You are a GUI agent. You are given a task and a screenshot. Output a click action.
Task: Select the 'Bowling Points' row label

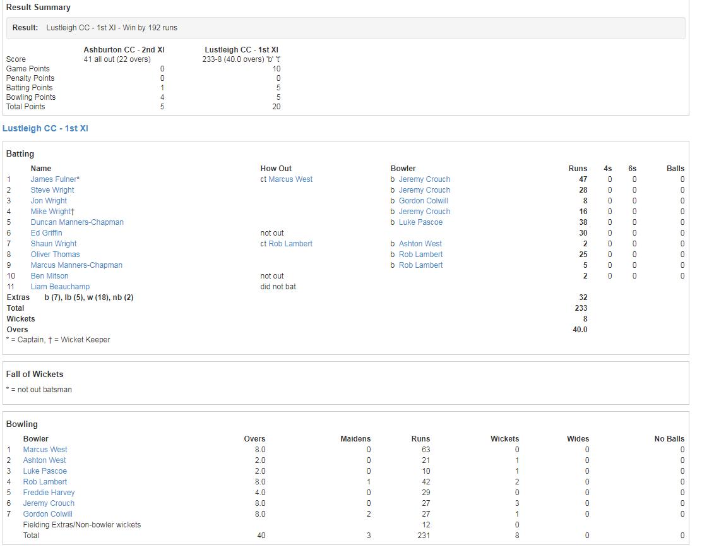(x=31, y=97)
